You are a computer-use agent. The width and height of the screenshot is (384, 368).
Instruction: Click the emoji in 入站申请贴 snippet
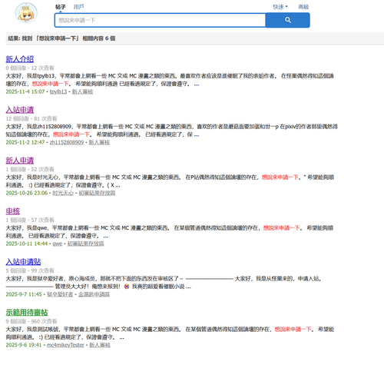[127, 287]
